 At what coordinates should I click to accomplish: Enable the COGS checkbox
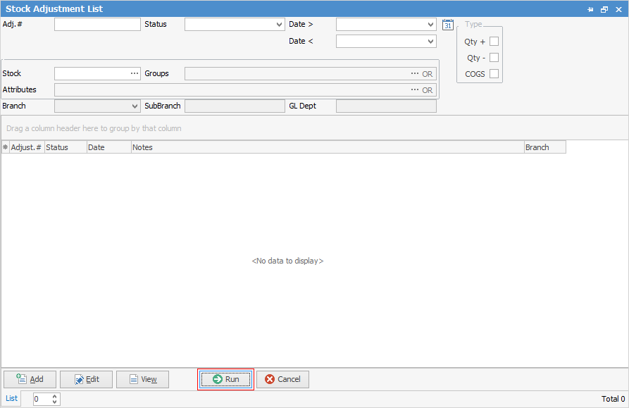click(x=494, y=73)
